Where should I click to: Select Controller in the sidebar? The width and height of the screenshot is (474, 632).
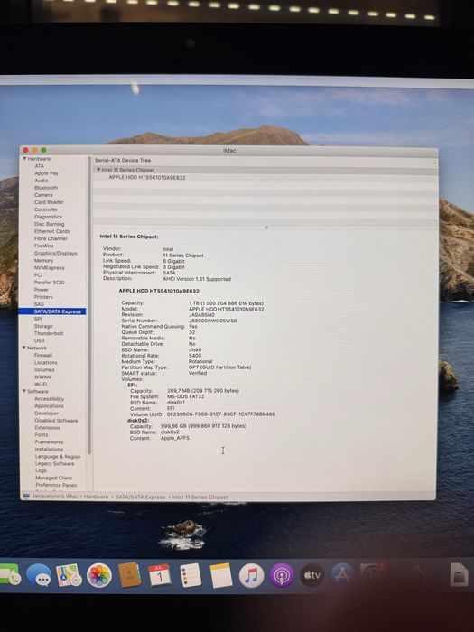(46, 209)
